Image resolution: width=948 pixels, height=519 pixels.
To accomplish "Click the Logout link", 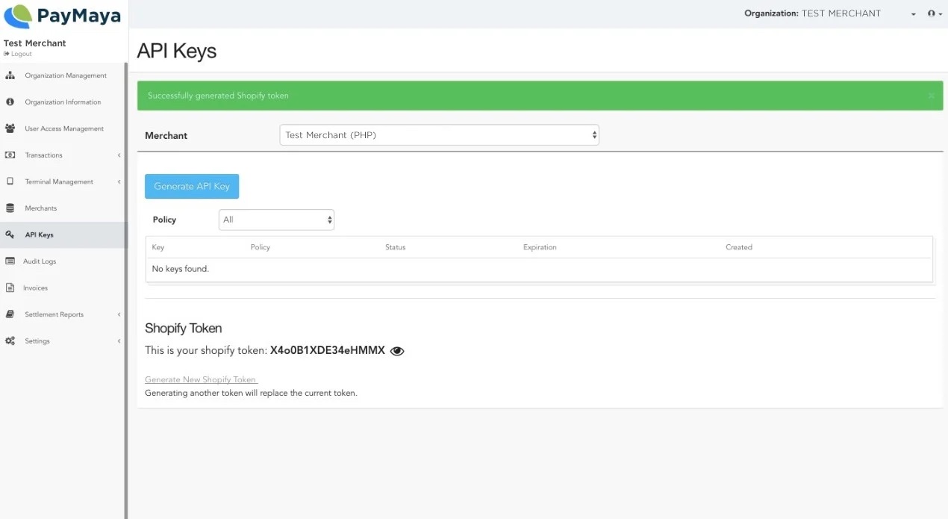I will [x=18, y=54].
